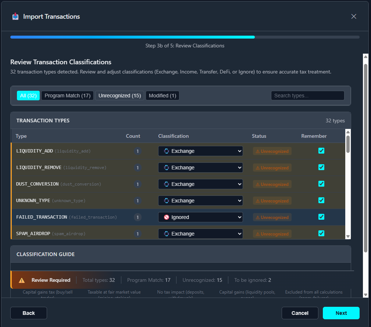Click the count badge for DUST_CONVERSION

point(138,184)
